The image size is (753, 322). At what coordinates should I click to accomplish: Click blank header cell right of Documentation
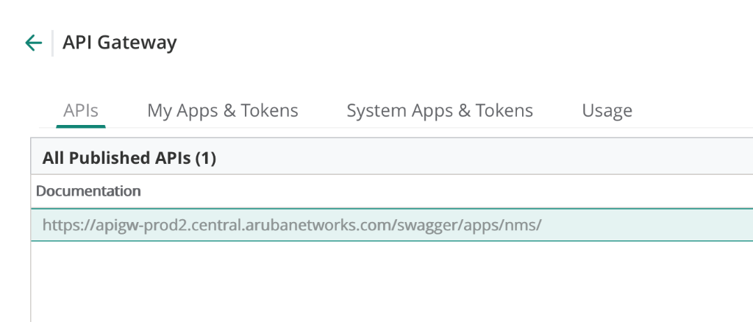point(441,191)
